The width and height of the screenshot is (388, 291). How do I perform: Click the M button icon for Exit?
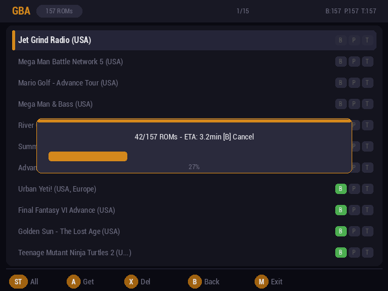261,281
